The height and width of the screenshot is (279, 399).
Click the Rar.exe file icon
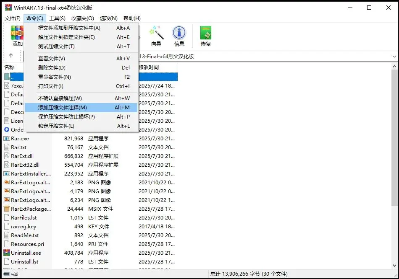coord(7,138)
